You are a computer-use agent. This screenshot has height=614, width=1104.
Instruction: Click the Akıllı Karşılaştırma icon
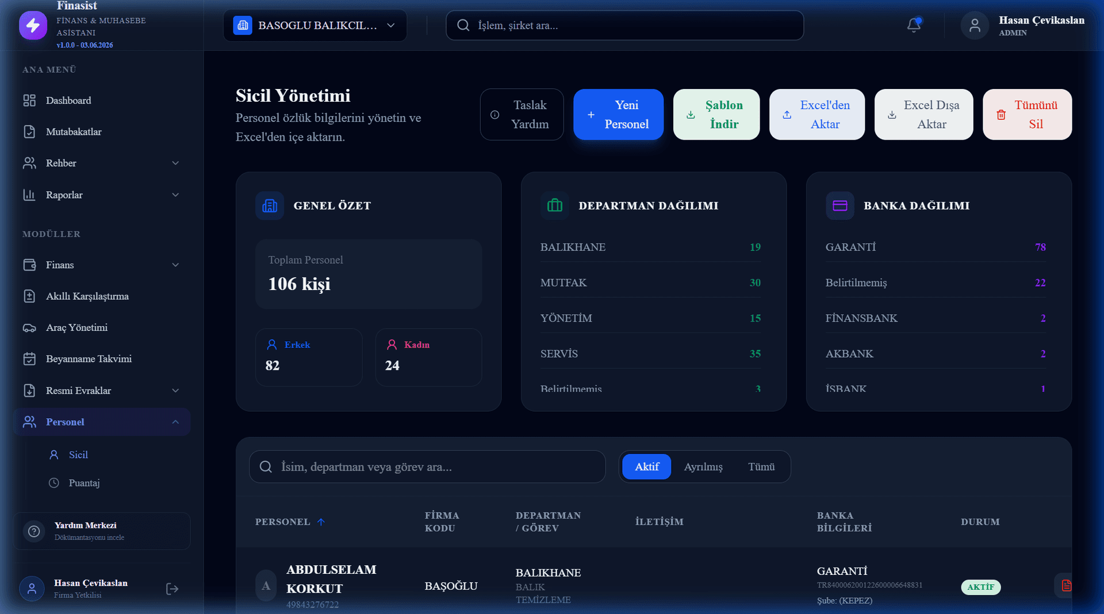point(29,296)
